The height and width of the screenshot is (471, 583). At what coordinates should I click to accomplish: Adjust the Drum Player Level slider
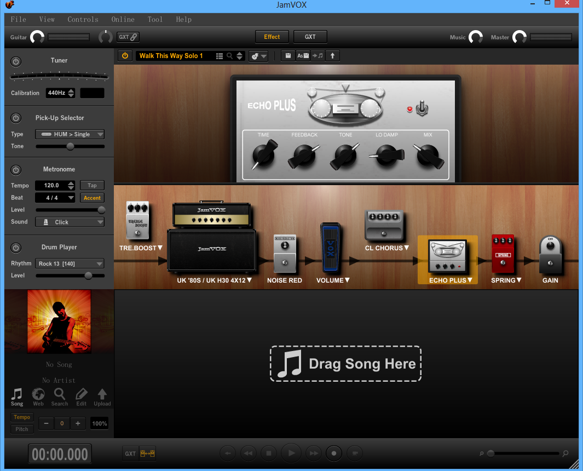point(70,275)
